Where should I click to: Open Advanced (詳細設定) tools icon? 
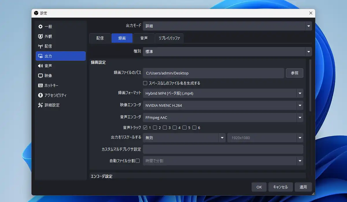[x=40, y=105]
